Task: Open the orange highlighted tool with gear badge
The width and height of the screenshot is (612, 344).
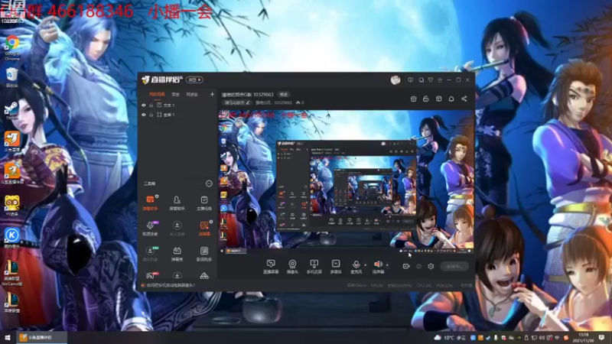Action: click(x=204, y=228)
